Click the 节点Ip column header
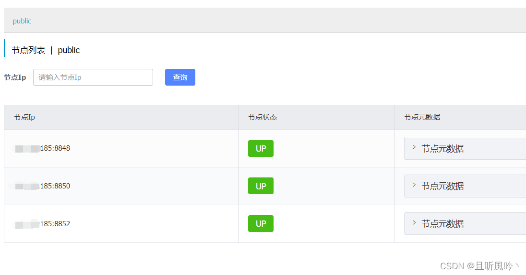Screen dimensions: 526x275 [x=24, y=117]
